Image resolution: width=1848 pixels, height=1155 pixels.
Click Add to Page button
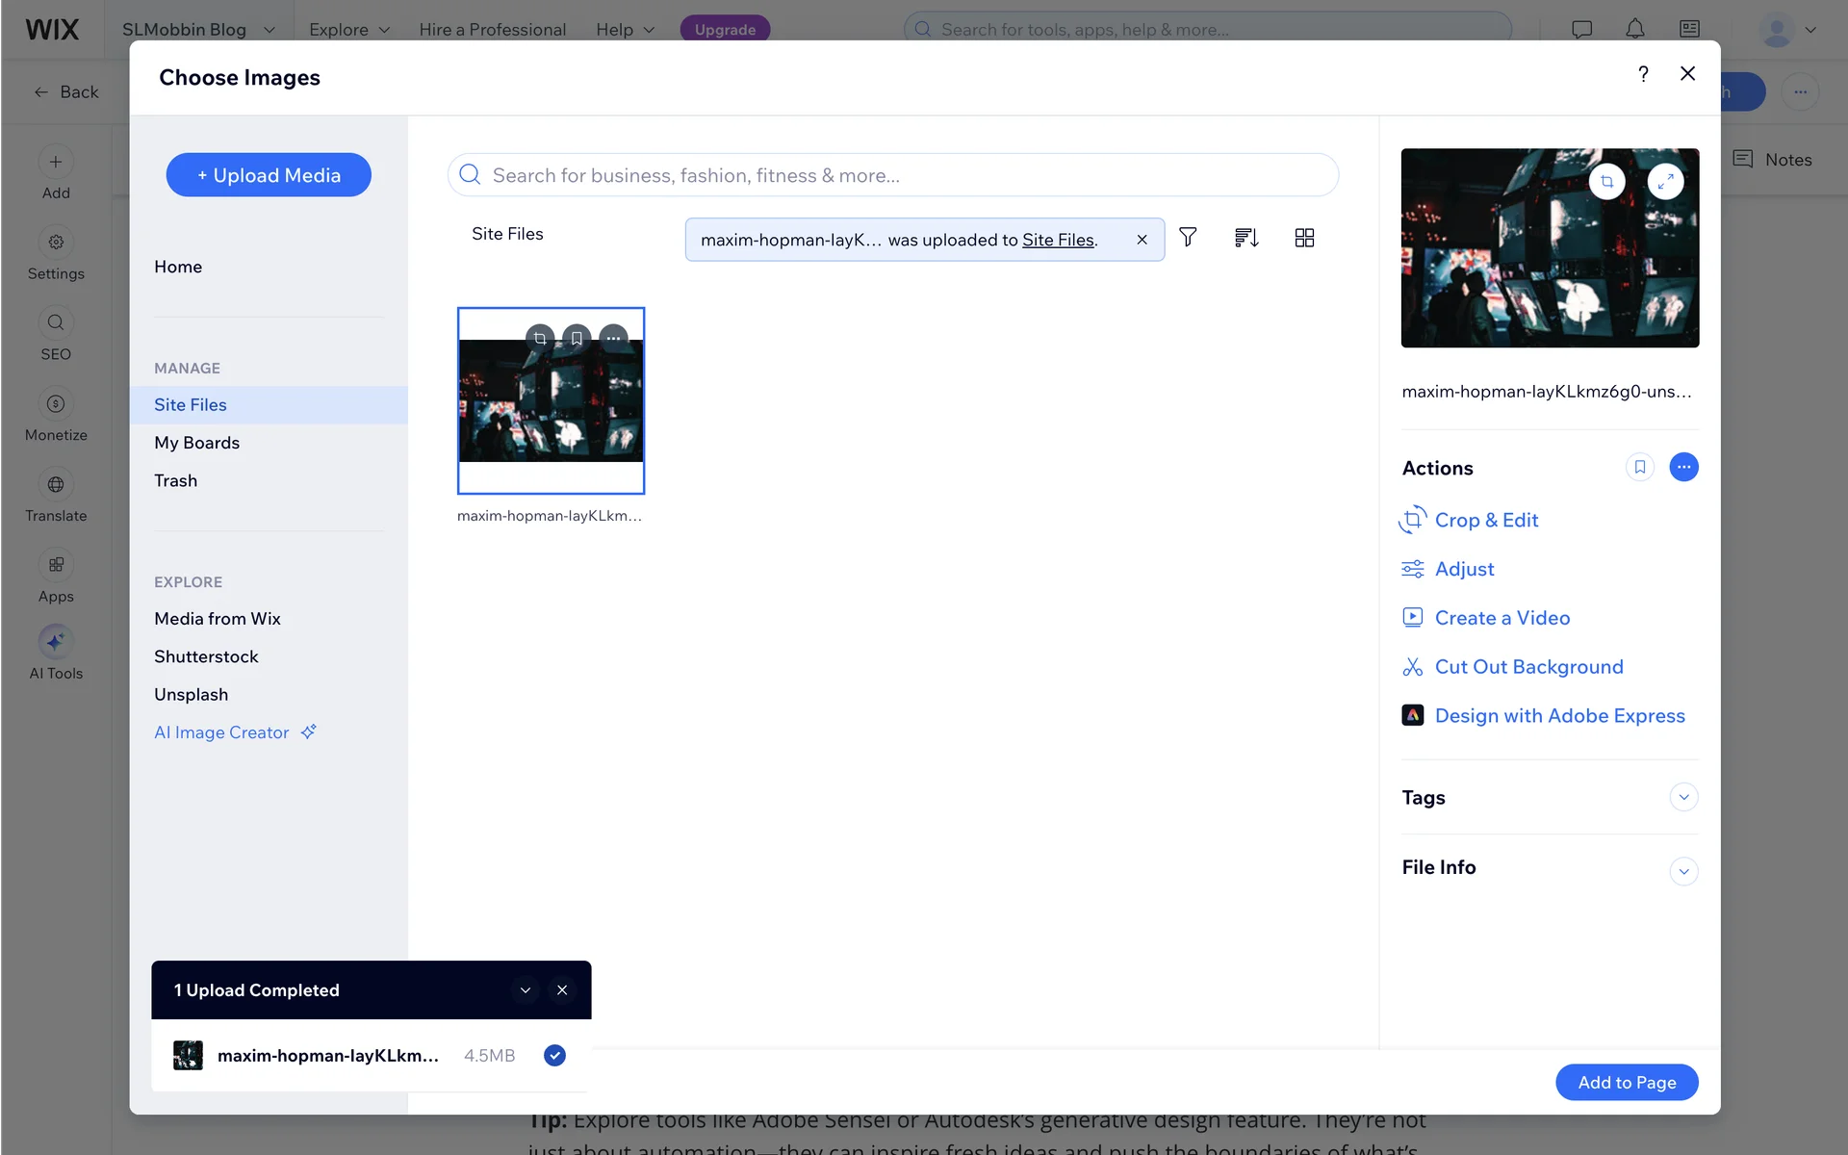[x=1626, y=1082]
